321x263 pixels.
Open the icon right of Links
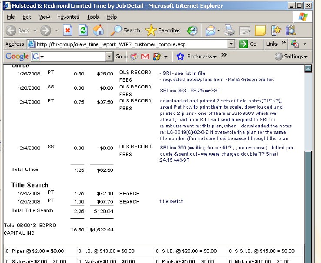tap(294, 44)
